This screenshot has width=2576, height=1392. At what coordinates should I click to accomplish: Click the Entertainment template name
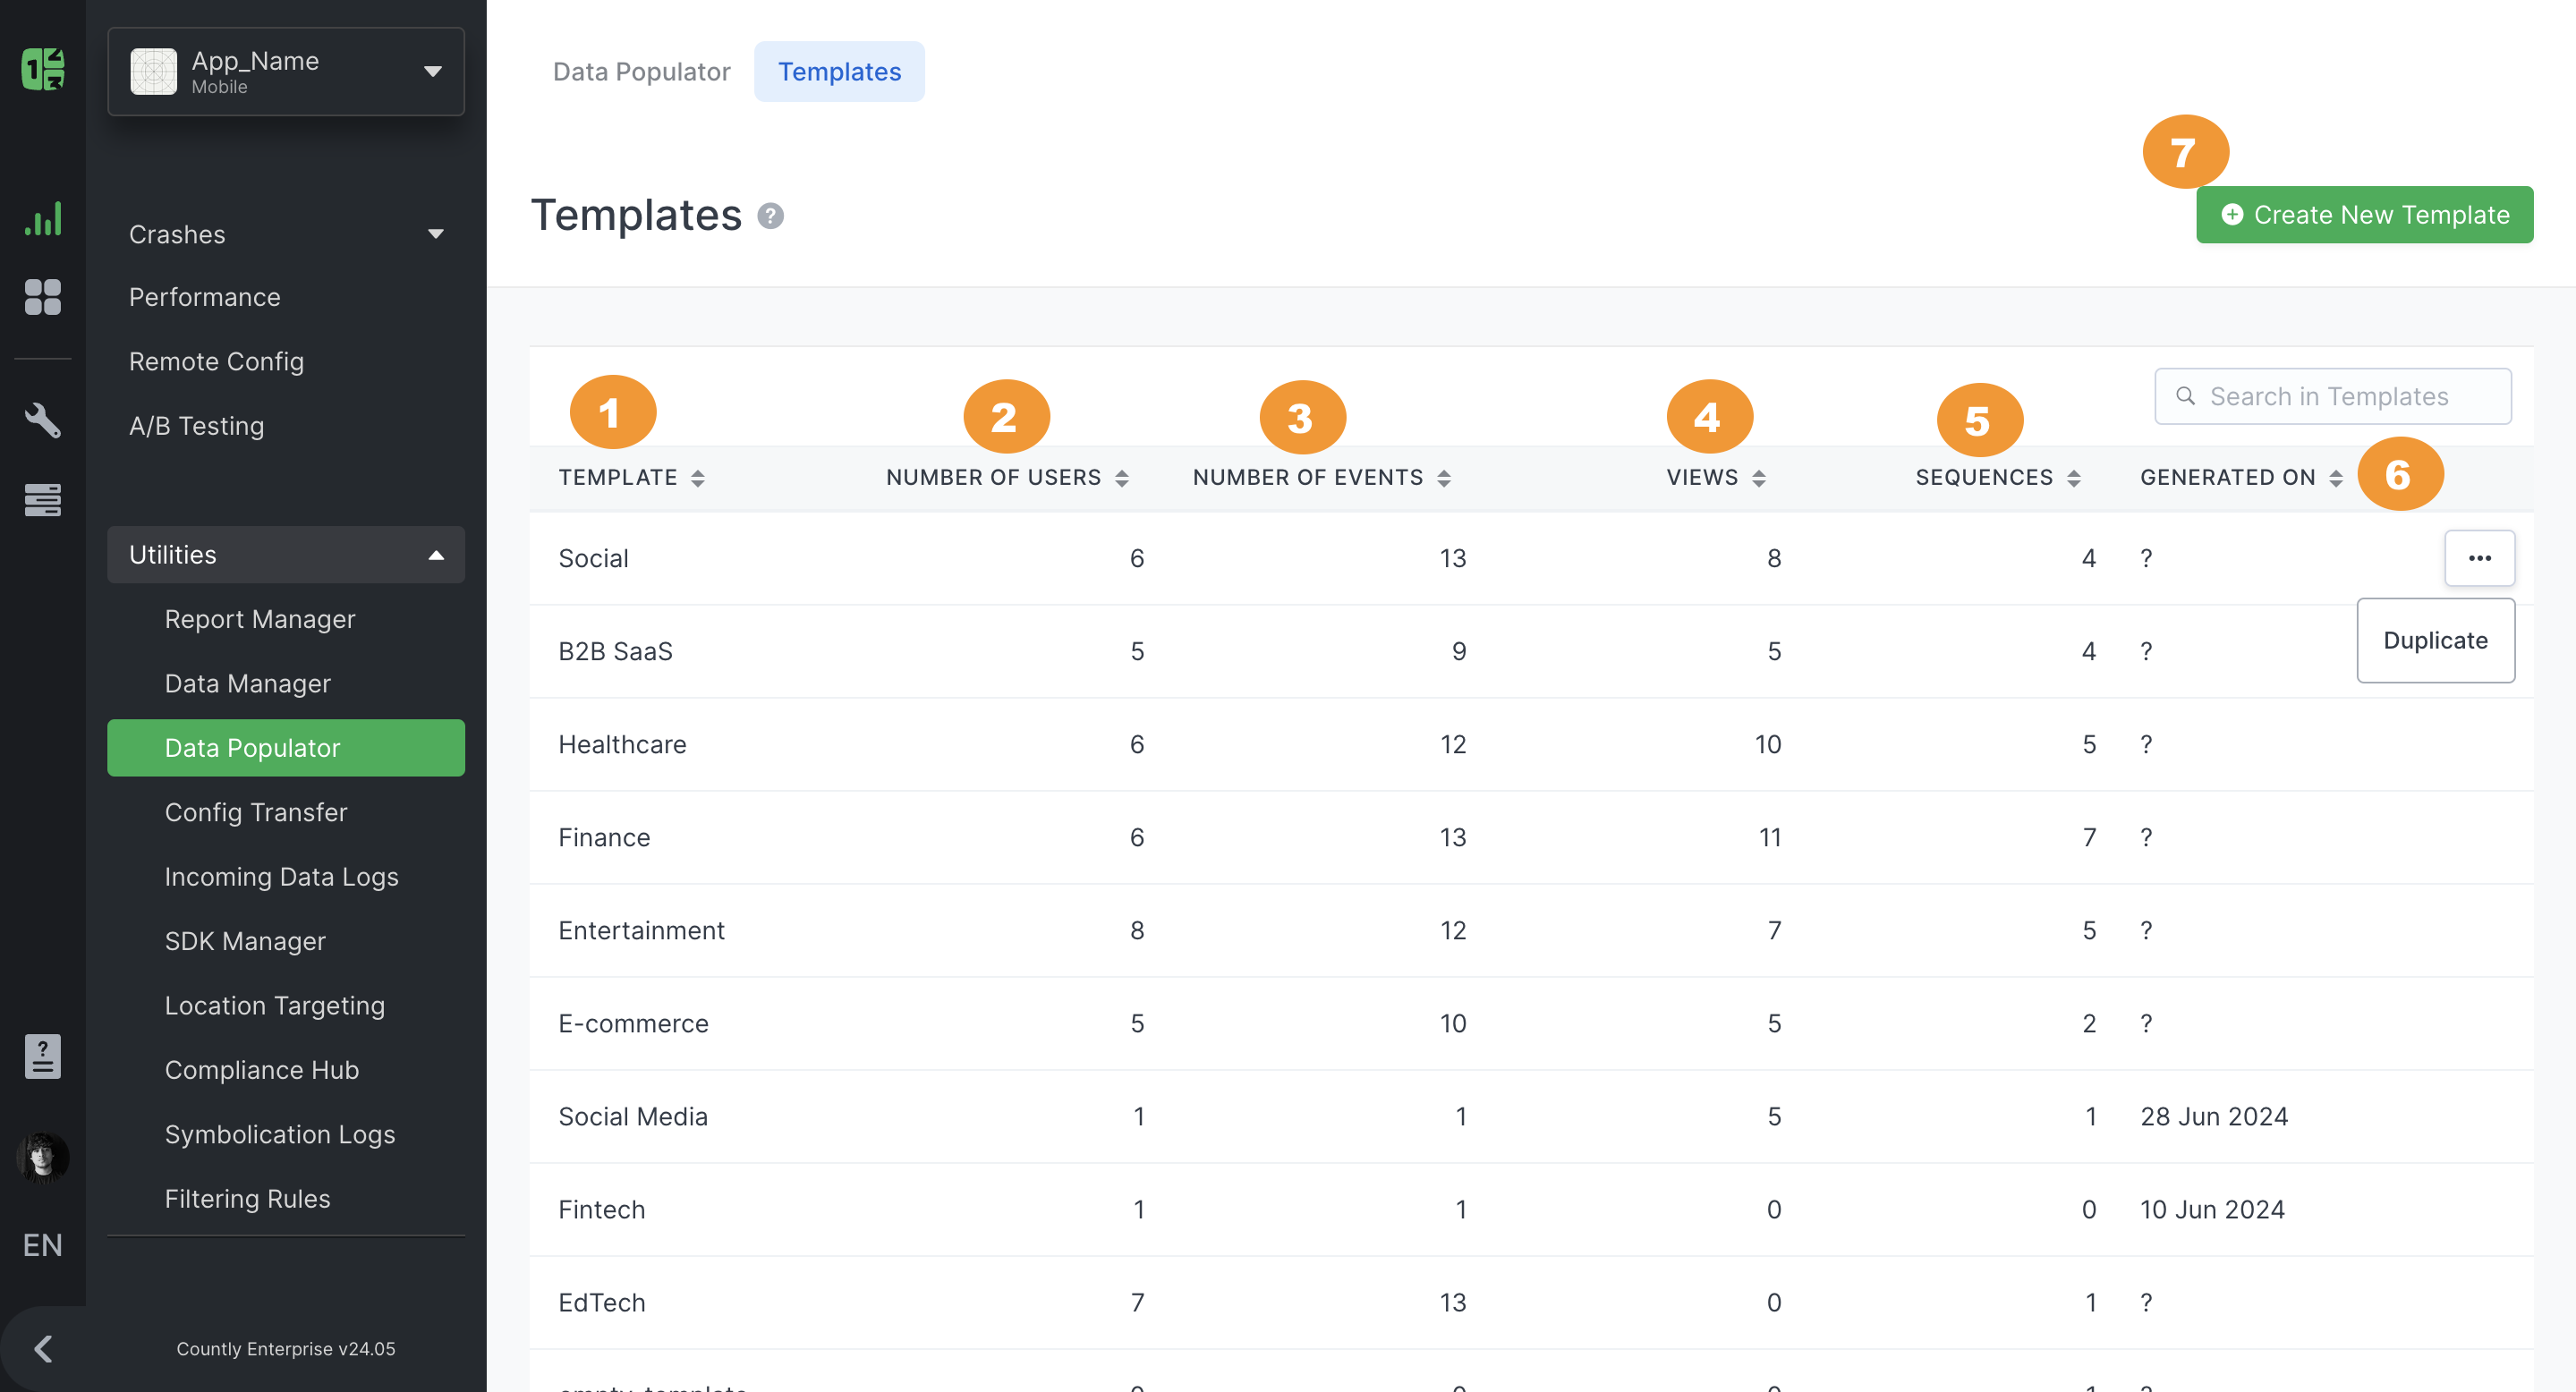coord(641,930)
